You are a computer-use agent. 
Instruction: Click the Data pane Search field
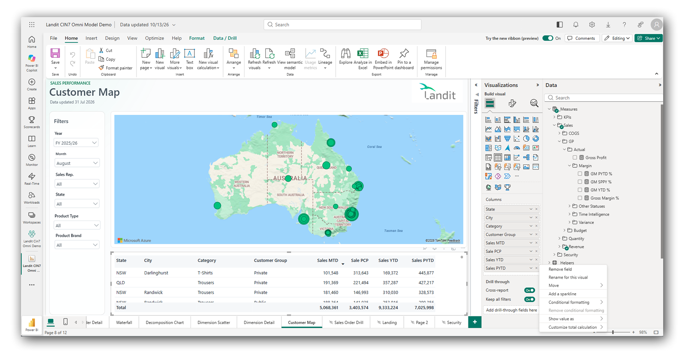(604, 98)
